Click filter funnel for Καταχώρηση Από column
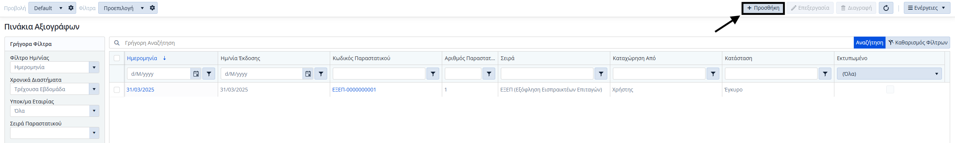 coord(713,74)
